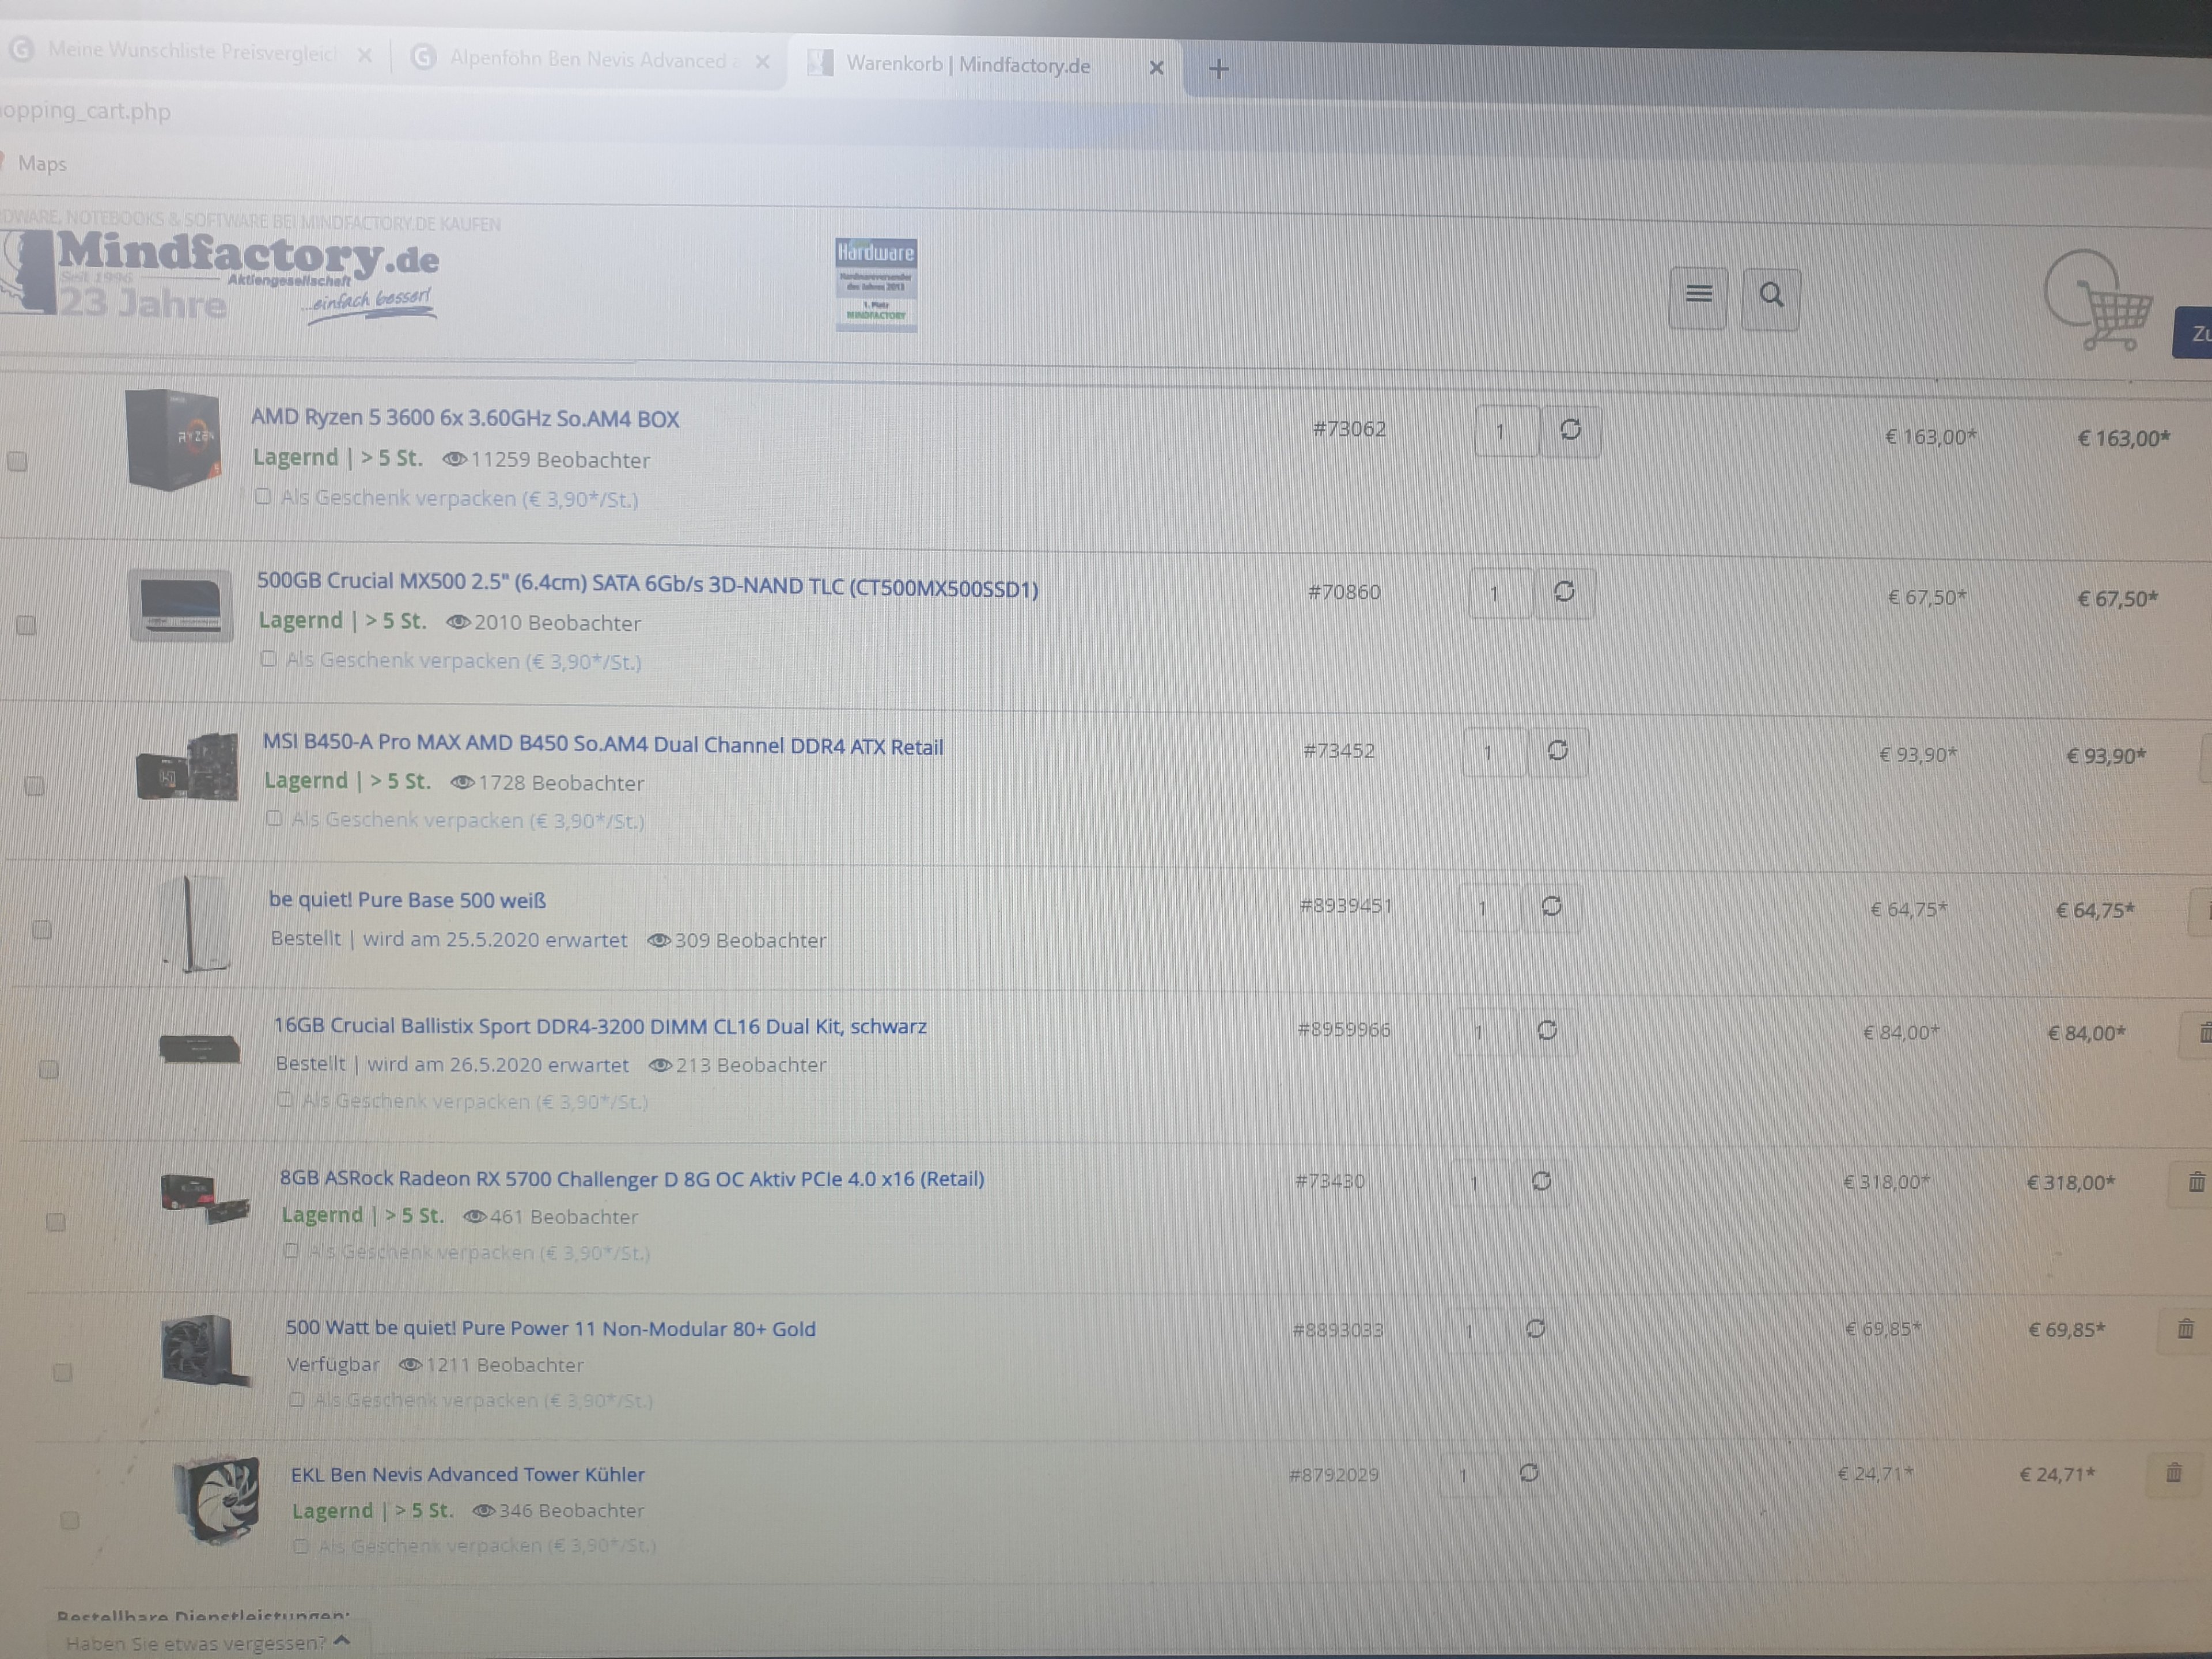2212x1659 pixels.
Task: Click quantity field for MSI B450-A Pro MAX
Action: (x=1494, y=752)
